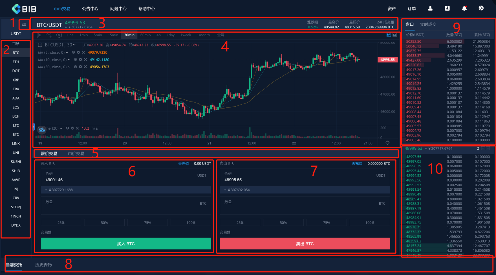Switch to 市价交易 market order tab

coord(76,154)
